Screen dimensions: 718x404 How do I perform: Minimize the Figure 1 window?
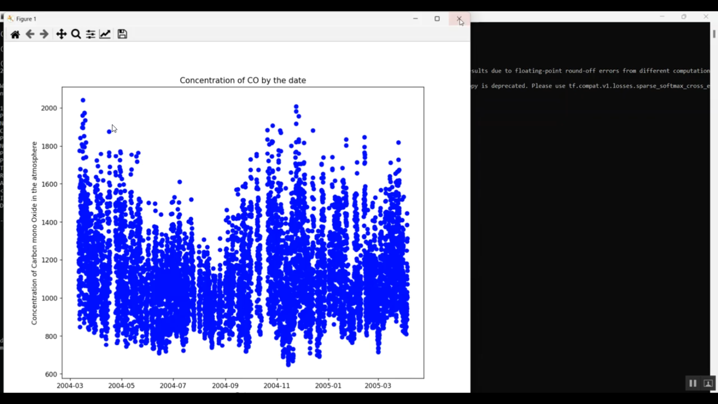415,19
